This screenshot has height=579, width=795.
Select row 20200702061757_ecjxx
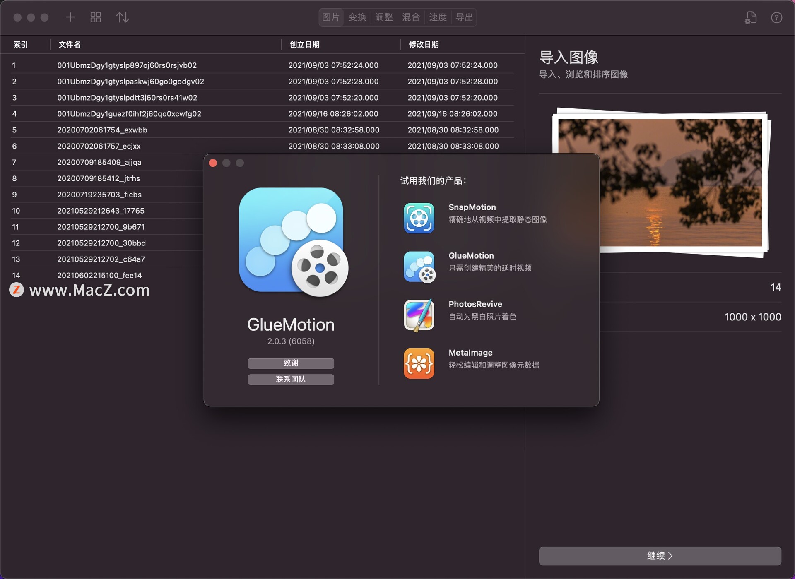[x=262, y=146]
